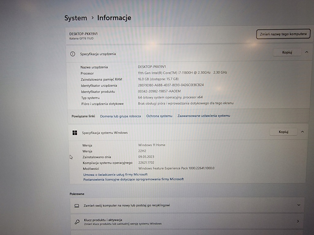Open Domena lub grupa robocza link

tap(120, 116)
